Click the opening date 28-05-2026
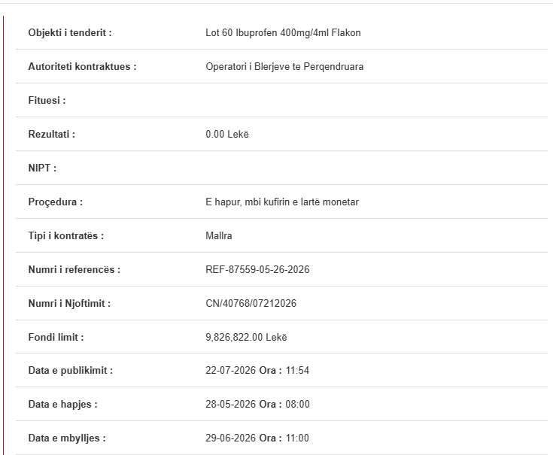 coord(231,405)
